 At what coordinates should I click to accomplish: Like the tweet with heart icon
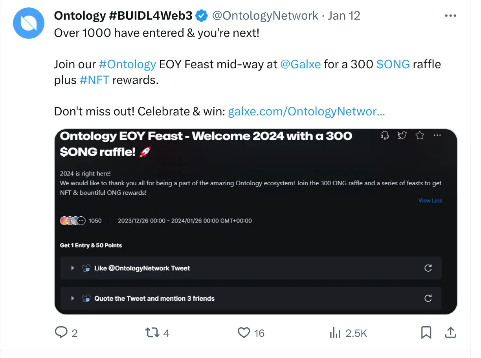pos(244,333)
